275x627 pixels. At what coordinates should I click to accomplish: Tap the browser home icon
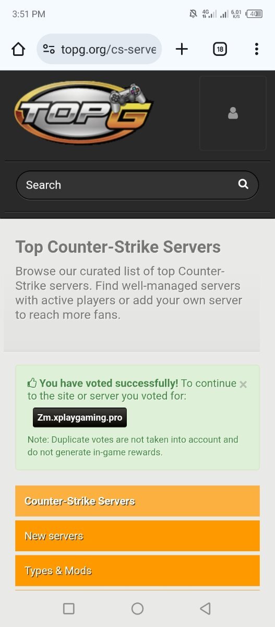[18, 49]
